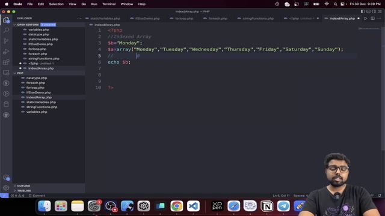Toggle the primary side bar layout icon
385x216 pixels.
pyautogui.click(x=363, y=11)
